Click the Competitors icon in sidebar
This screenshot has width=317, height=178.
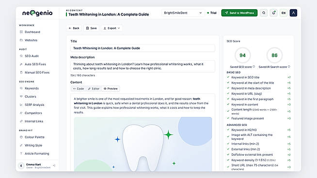click(21, 113)
